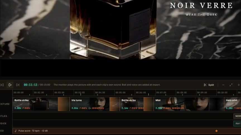Select the Pulse score music bed
The image size is (241, 135).
pyautogui.click(x=127, y=131)
